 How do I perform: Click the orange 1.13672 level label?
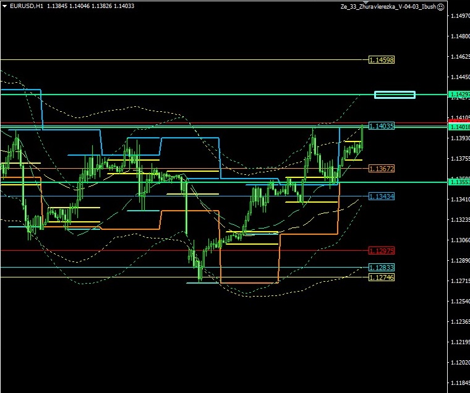[x=381, y=169]
